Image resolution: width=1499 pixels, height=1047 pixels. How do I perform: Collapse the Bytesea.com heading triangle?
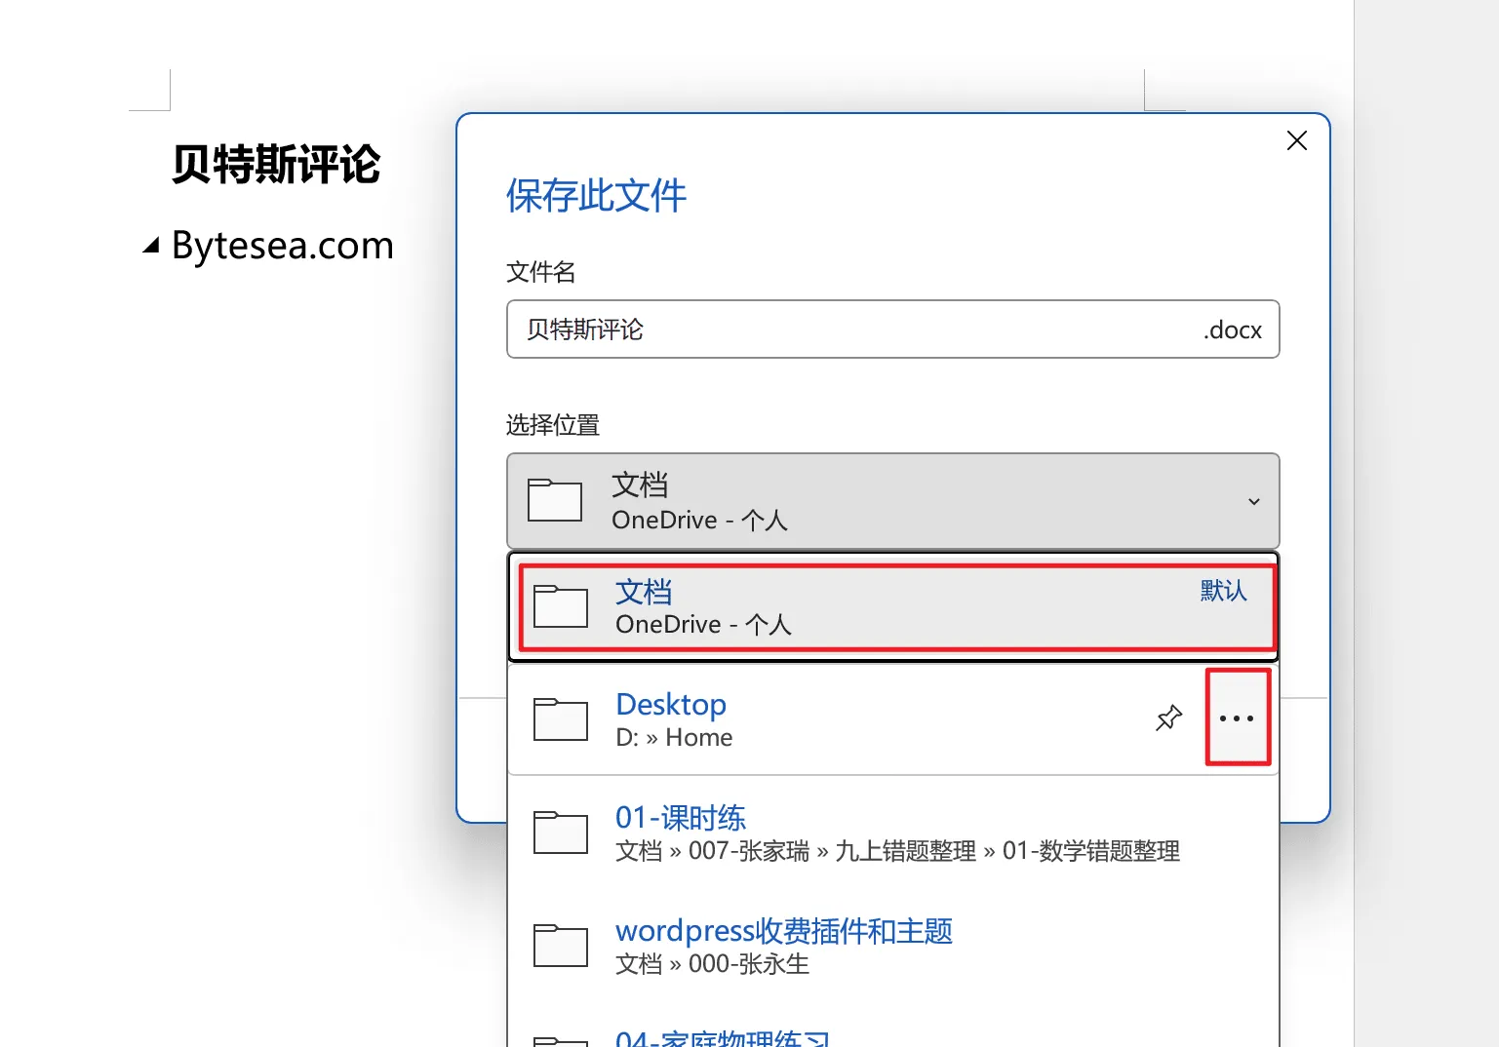(151, 246)
